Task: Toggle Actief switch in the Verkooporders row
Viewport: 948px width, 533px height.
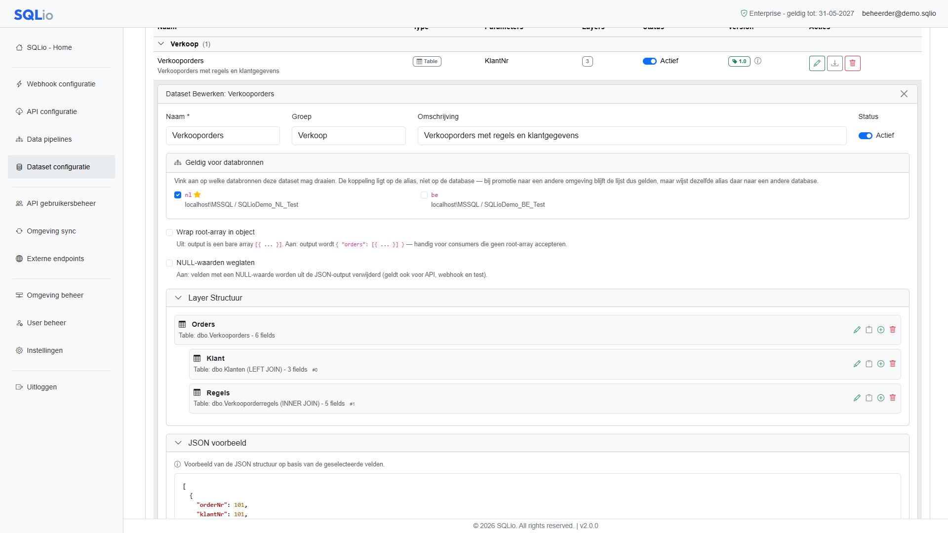Action: point(649,61)
